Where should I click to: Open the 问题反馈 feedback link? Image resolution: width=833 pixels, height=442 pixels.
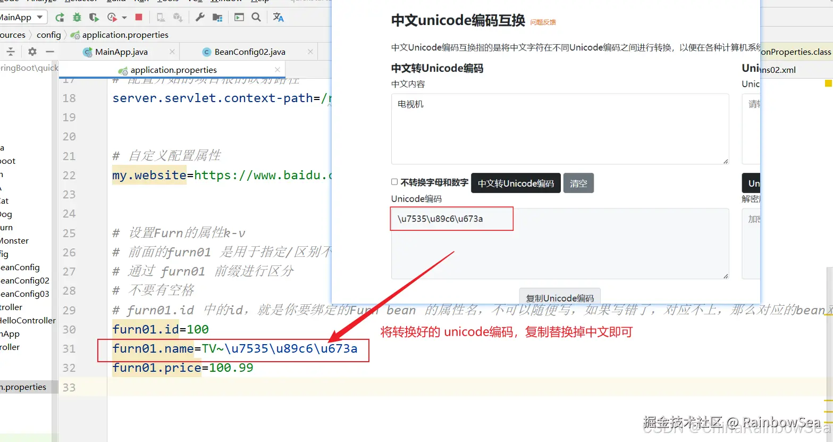[x=543, y=22]
